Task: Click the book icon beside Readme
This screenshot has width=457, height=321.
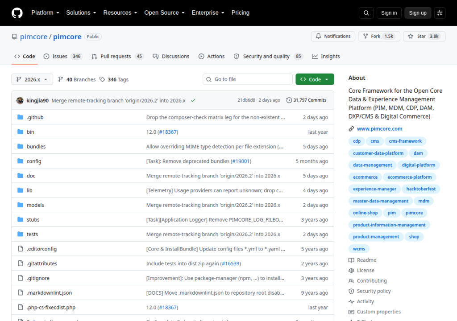Action: 351,260
